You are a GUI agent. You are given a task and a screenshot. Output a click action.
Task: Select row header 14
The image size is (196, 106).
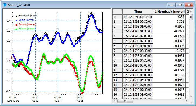pyautogui.click(x=117, y=85)
